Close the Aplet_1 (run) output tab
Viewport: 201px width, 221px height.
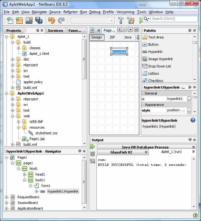click(x=193, y=152)
